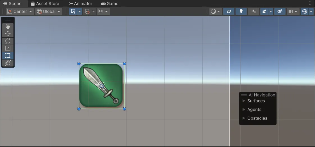Open the Center pivot dropdown
This screenshot has width=315, height=147.
[x=20, y=12]
